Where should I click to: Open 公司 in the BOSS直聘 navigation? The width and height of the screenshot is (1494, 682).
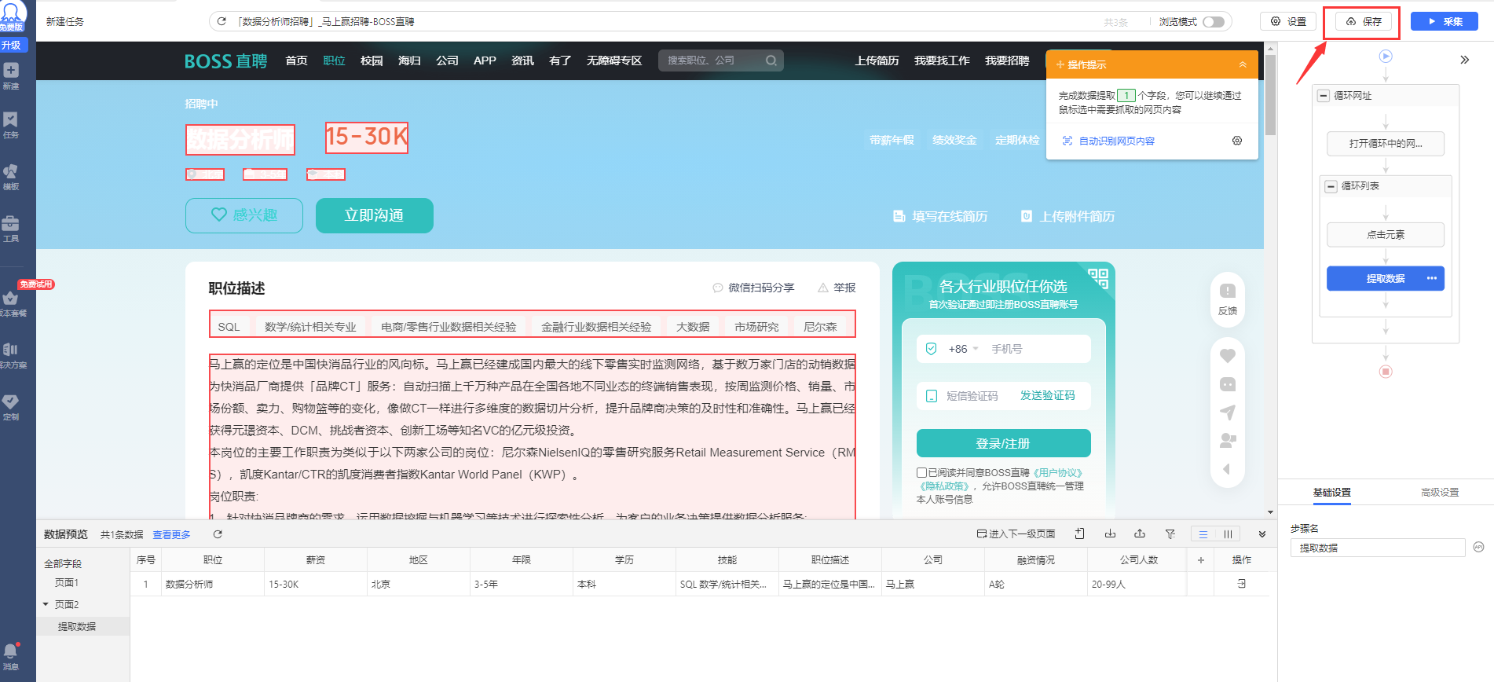tap(447, 60)
